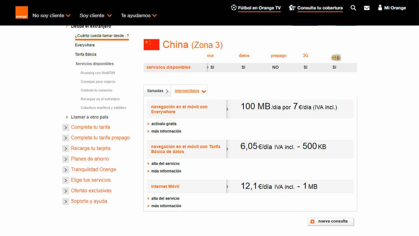Click alta del servicio under Internet Móvil
The image size is (419, 236).
coord(165,198)
